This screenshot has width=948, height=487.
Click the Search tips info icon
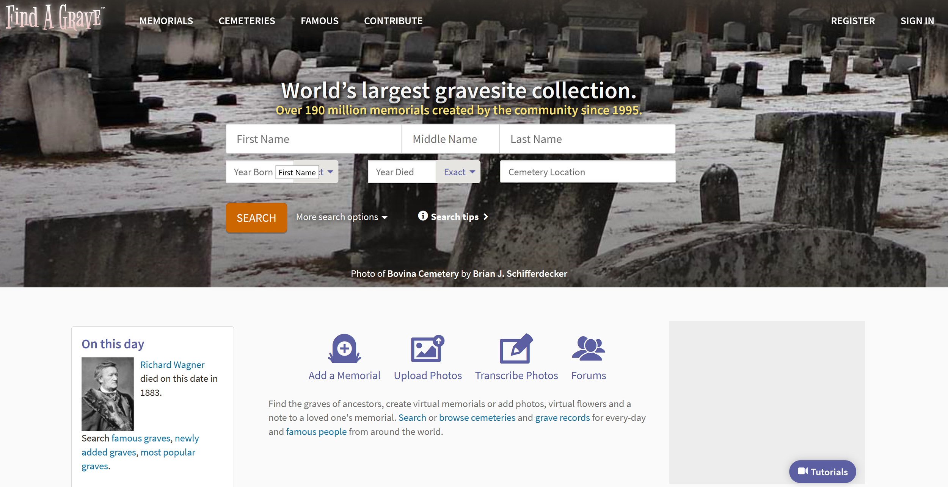pos(423,216)
